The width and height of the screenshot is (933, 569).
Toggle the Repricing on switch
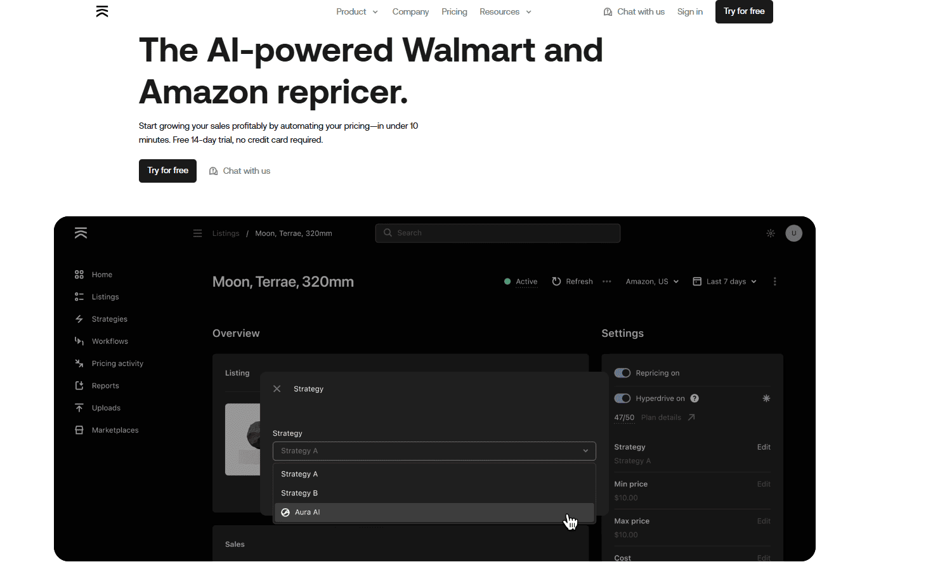pos(622,373)
